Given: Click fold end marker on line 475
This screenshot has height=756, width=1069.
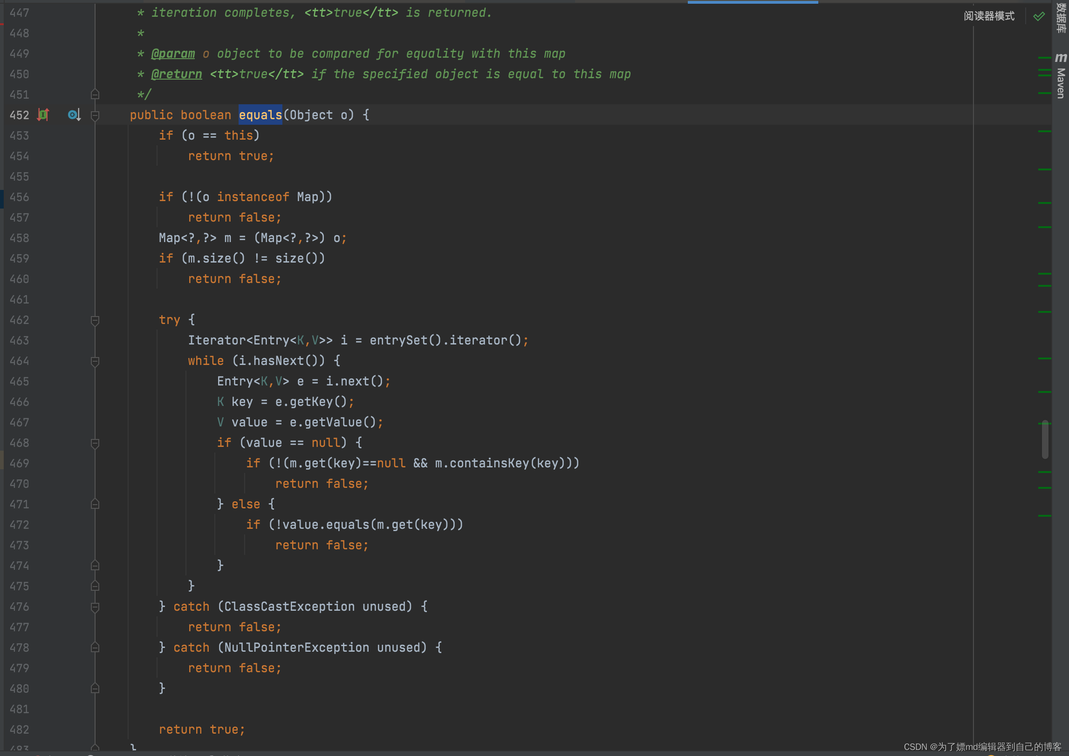Looking at the screenshot, I should pos(95,586).
